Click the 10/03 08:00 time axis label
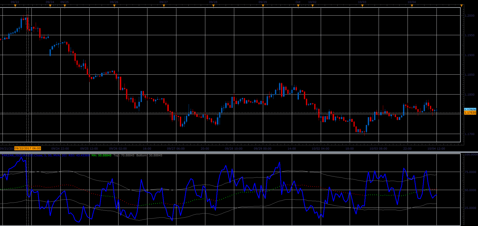 (378, 149)
